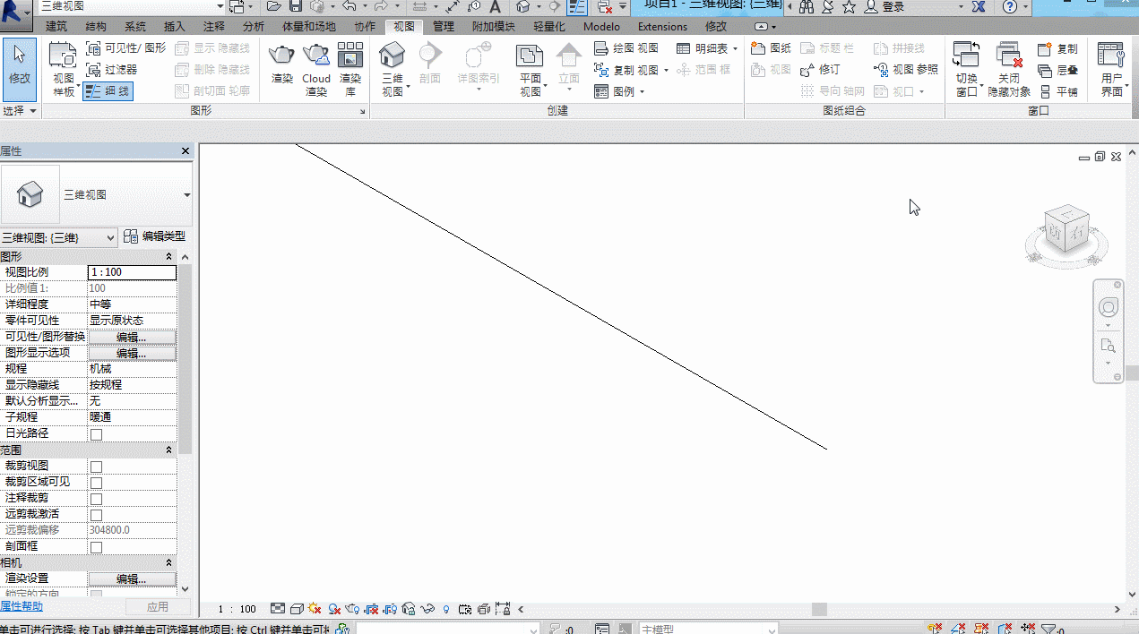Viewport: 1139px width, 634px height.
Task: Toggle 细线 (Thin Lines) mode
Action: coord(108,91)
